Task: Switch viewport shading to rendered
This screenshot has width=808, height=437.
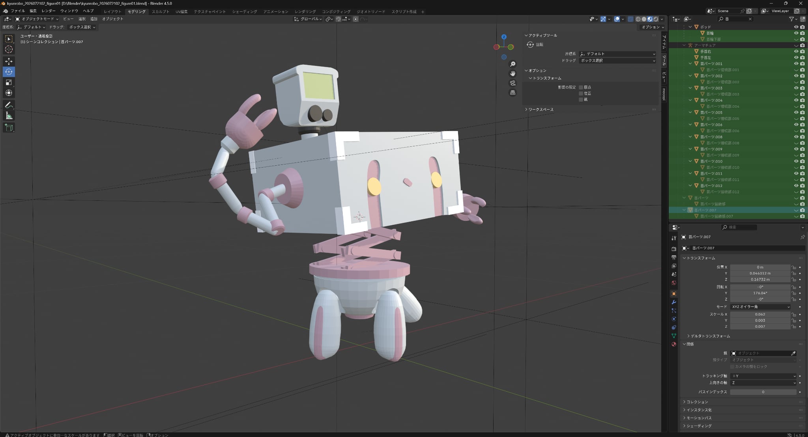Action: coord(656,19)
